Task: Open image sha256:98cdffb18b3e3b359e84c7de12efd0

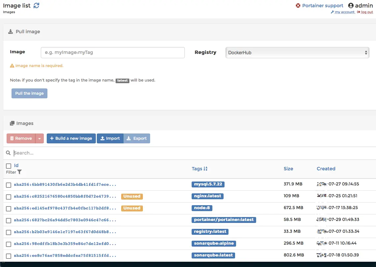Action: 65,244
